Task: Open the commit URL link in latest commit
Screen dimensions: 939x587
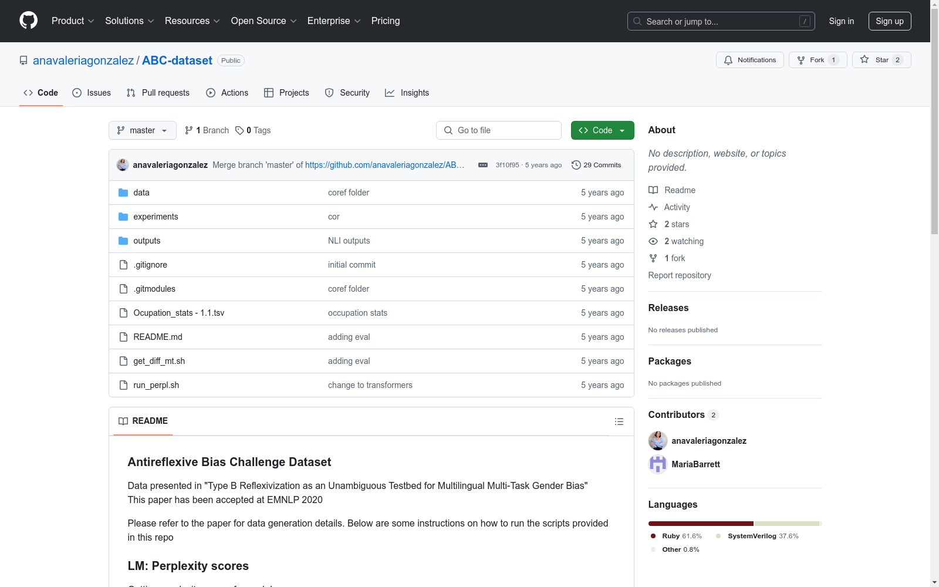Action: (385, 165)
